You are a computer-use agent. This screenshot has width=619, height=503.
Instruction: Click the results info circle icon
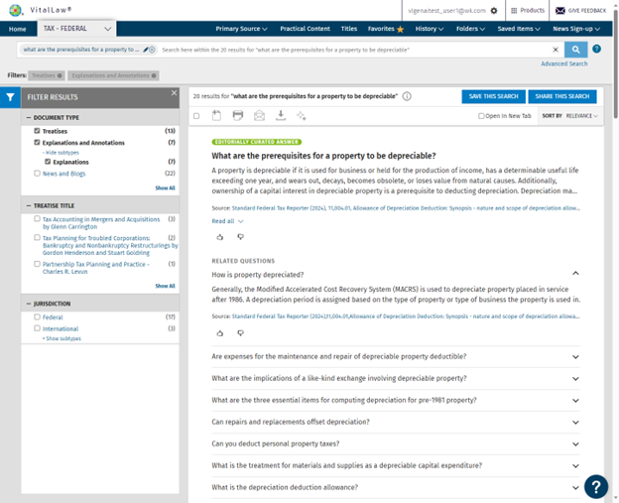407,96
